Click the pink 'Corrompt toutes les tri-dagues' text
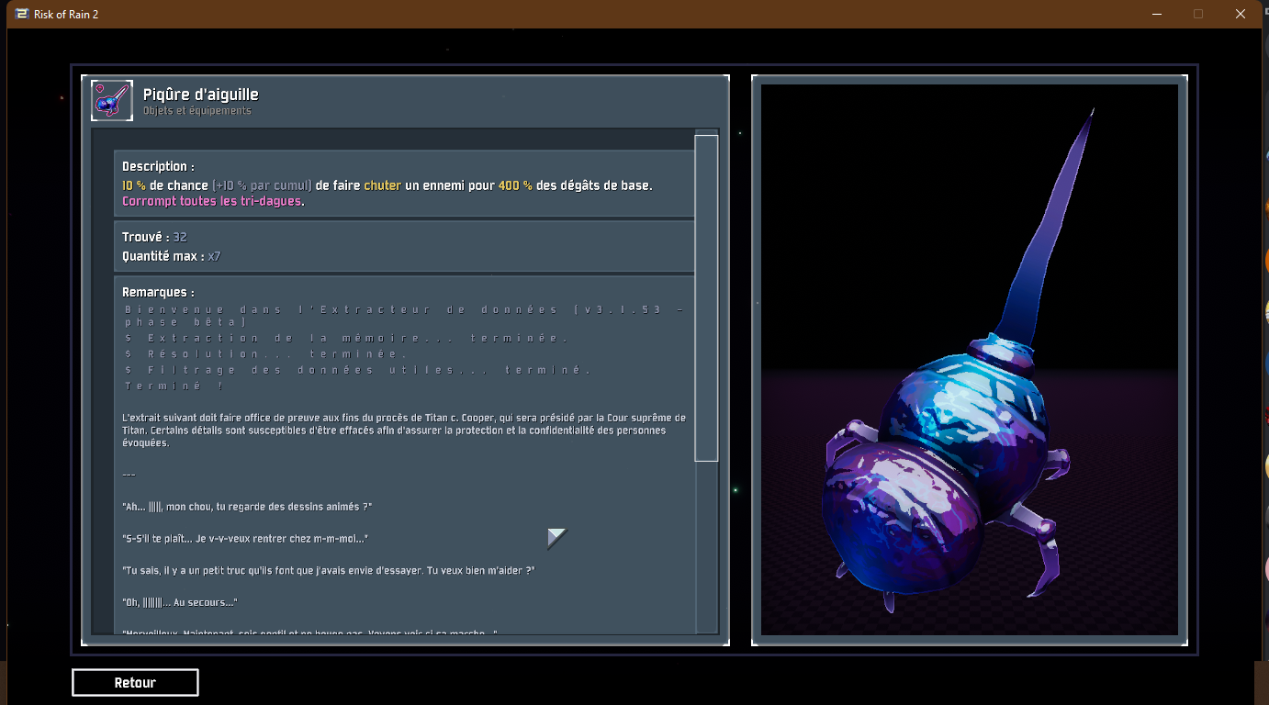The image size is (1269, 705). (212, 201)
